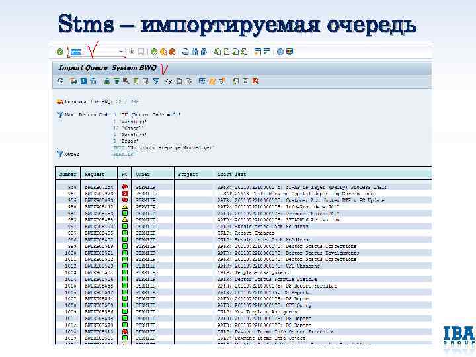Go to last page with page icon
Viewport: 476px width, 357px height.
[x=244, y=52]
